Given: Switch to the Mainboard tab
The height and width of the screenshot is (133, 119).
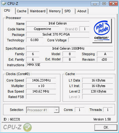Looking at the screenshot, I should [x=38, y=11].
